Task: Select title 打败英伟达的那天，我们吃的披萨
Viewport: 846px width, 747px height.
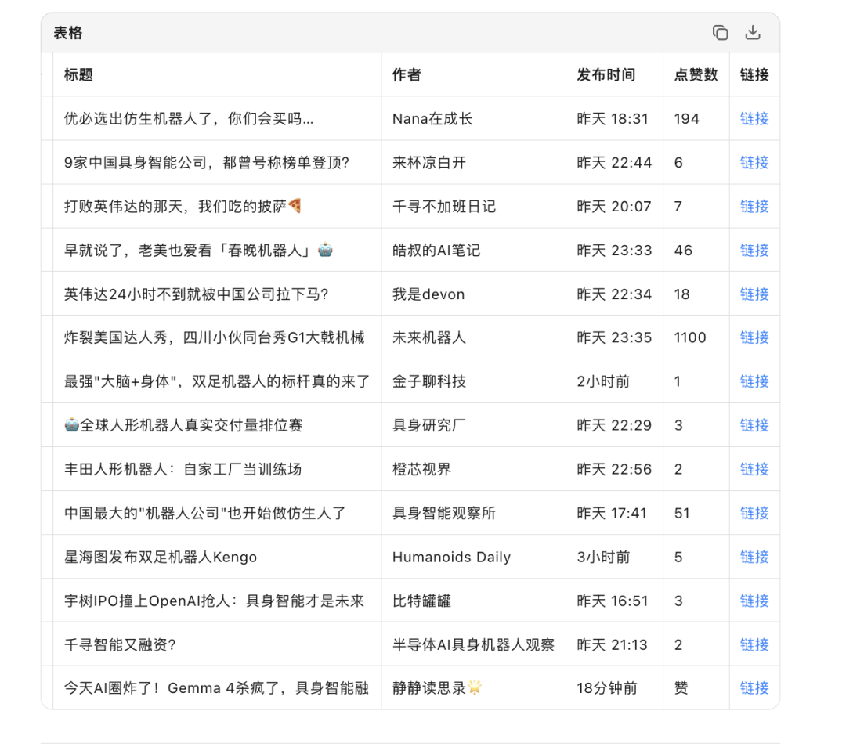Action: [183, 206]
